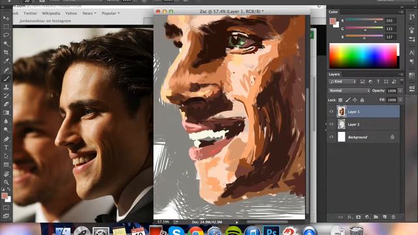
Task: Open the Layers panel menu
Action: click(x=401, y=74)
